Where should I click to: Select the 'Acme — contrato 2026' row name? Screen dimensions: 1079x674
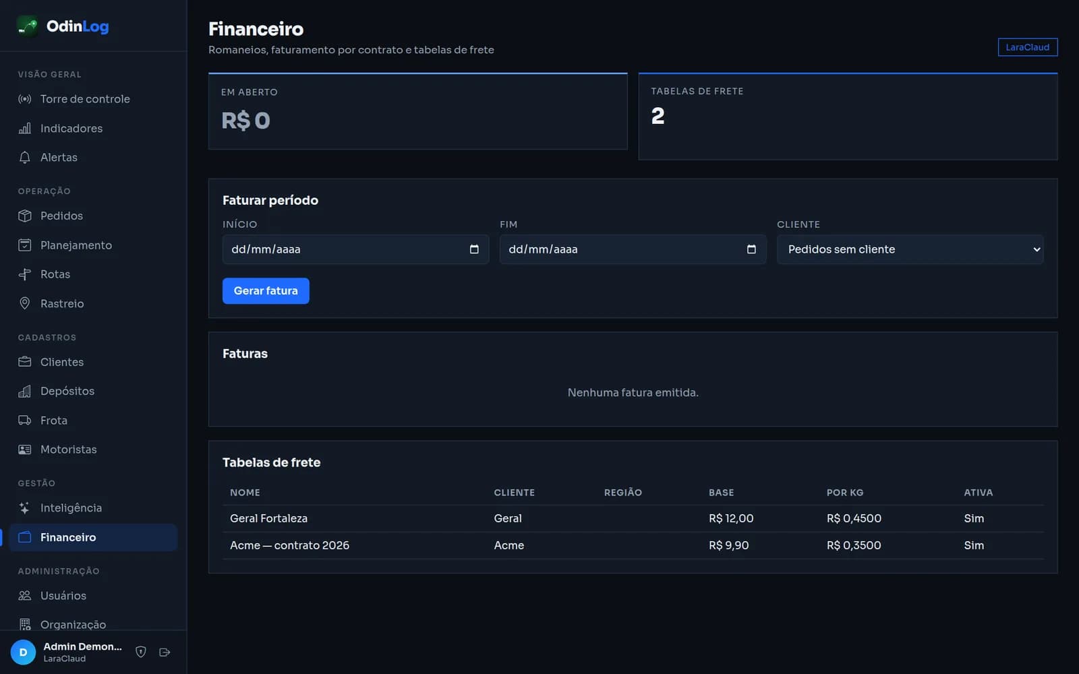click(289, 545)
